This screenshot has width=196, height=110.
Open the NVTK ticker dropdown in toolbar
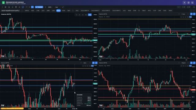[50, 7]
